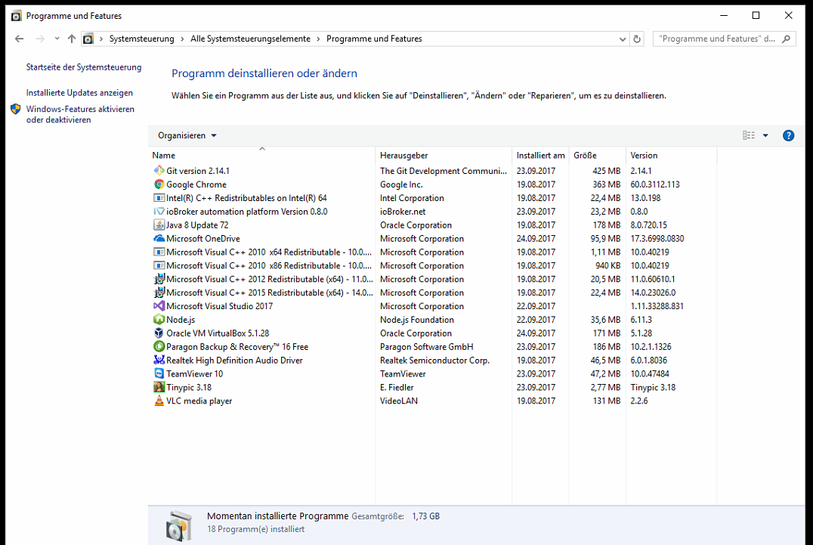Click the Microsoft Visual Studio 2017 icon
Screen dimensions: 813x545
159,306
